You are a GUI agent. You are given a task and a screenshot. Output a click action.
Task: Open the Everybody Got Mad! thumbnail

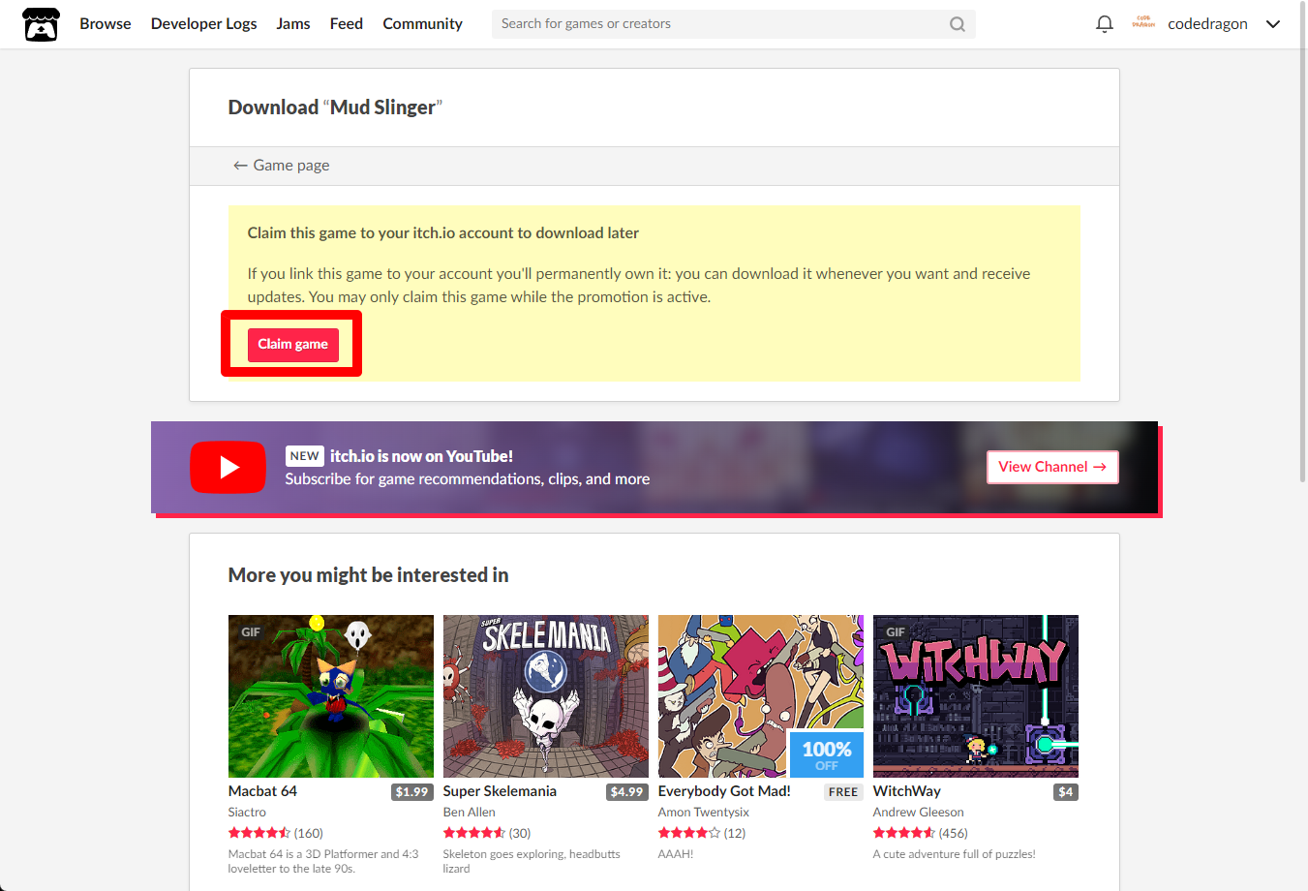point(761,696)
